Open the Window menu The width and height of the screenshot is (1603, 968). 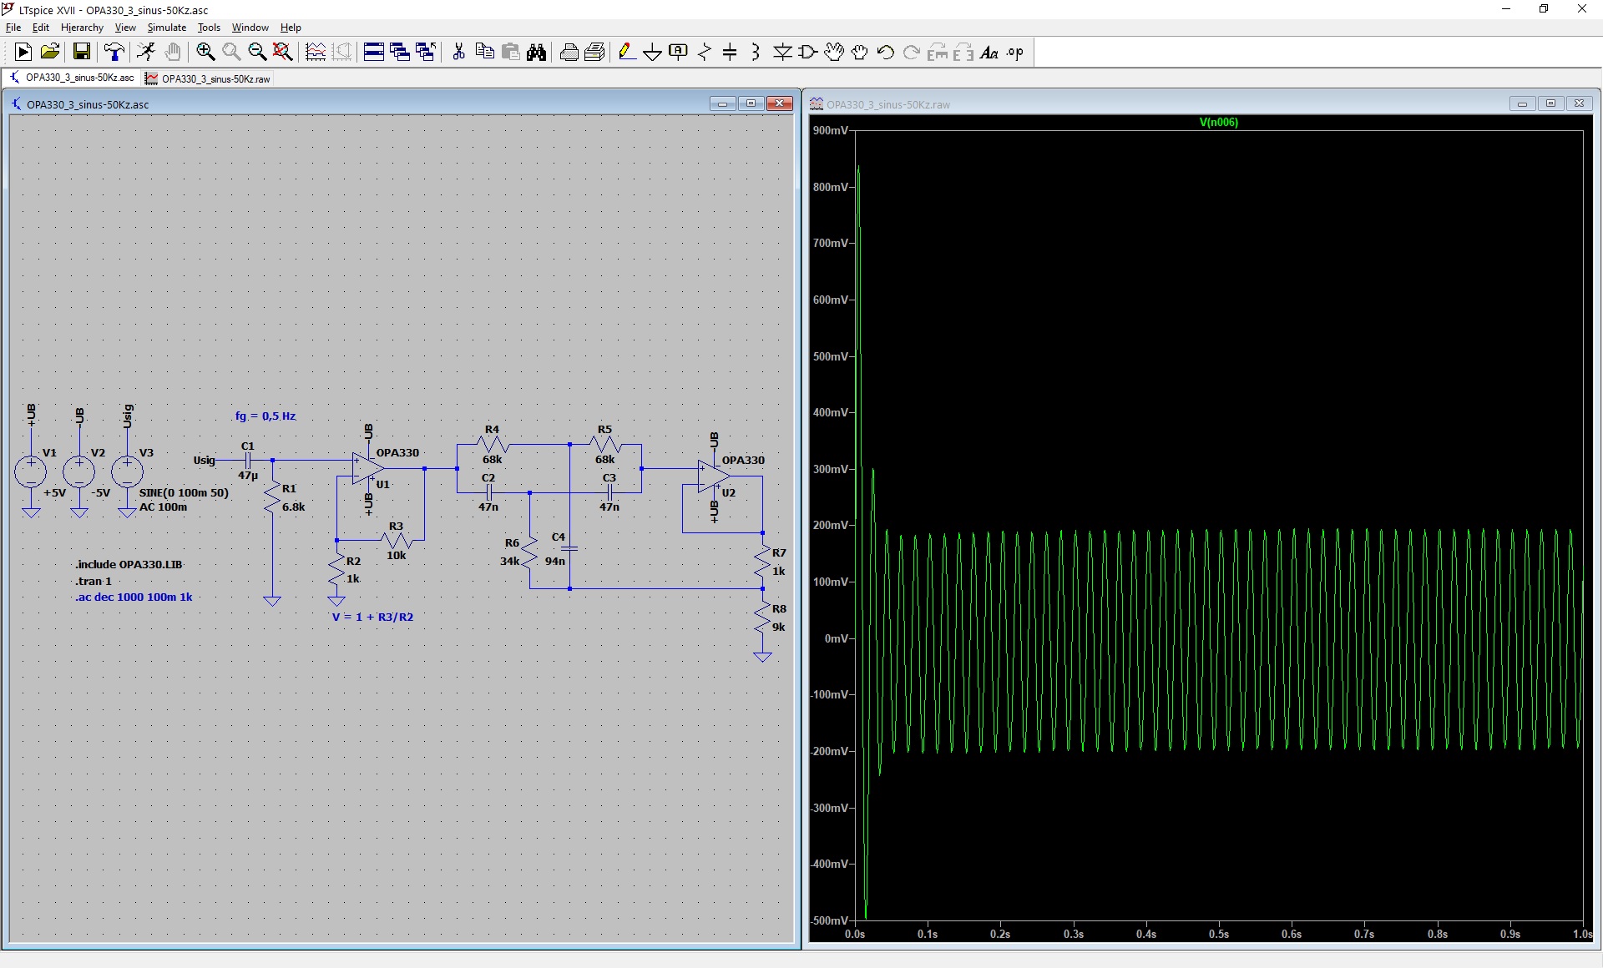(x=250, y=28)
